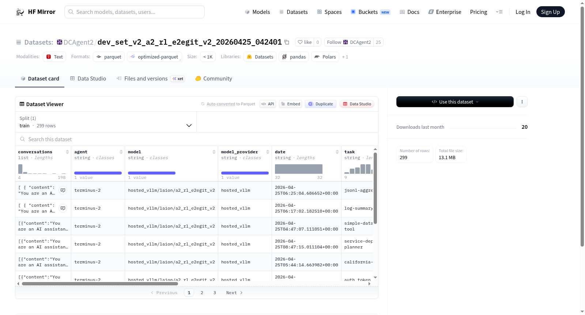Click the table horizontal scrollbar

click(x=100, y=284)
